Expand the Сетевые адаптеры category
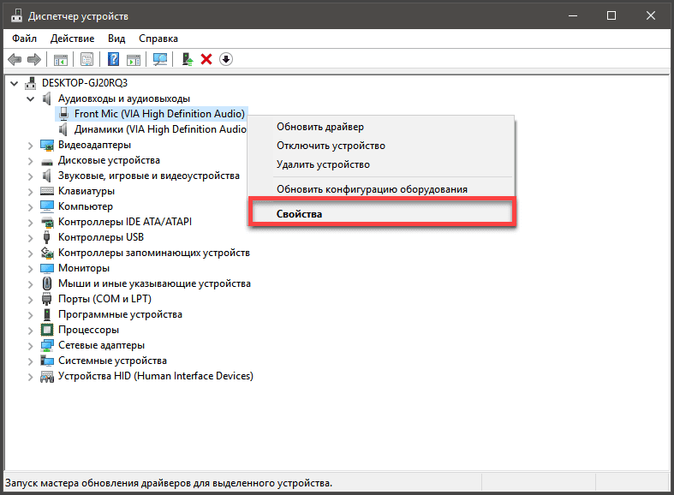Viewport: 674px width, 495px height. coord(30,346)
